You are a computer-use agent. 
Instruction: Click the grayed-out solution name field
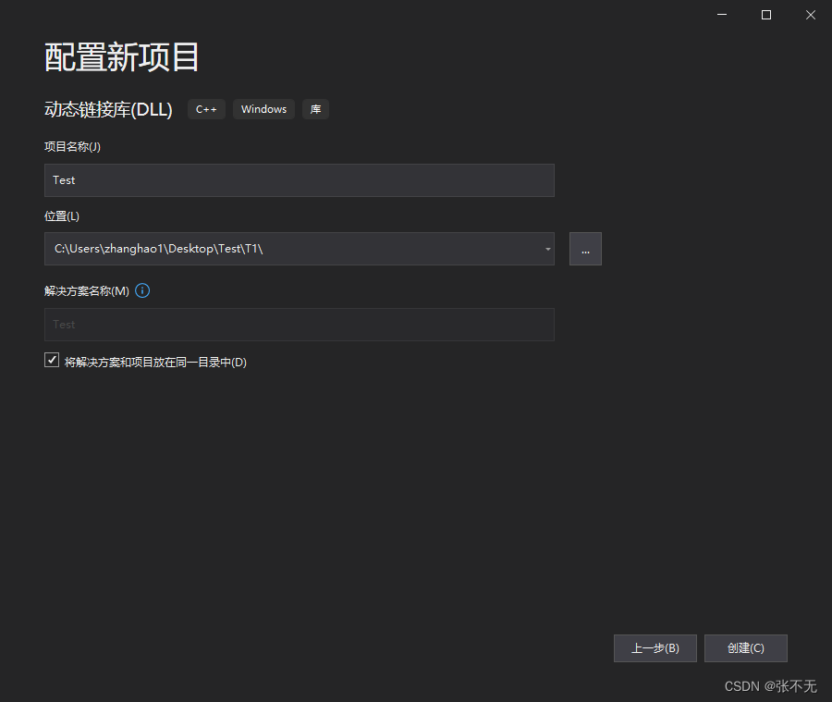click(299, 325)
